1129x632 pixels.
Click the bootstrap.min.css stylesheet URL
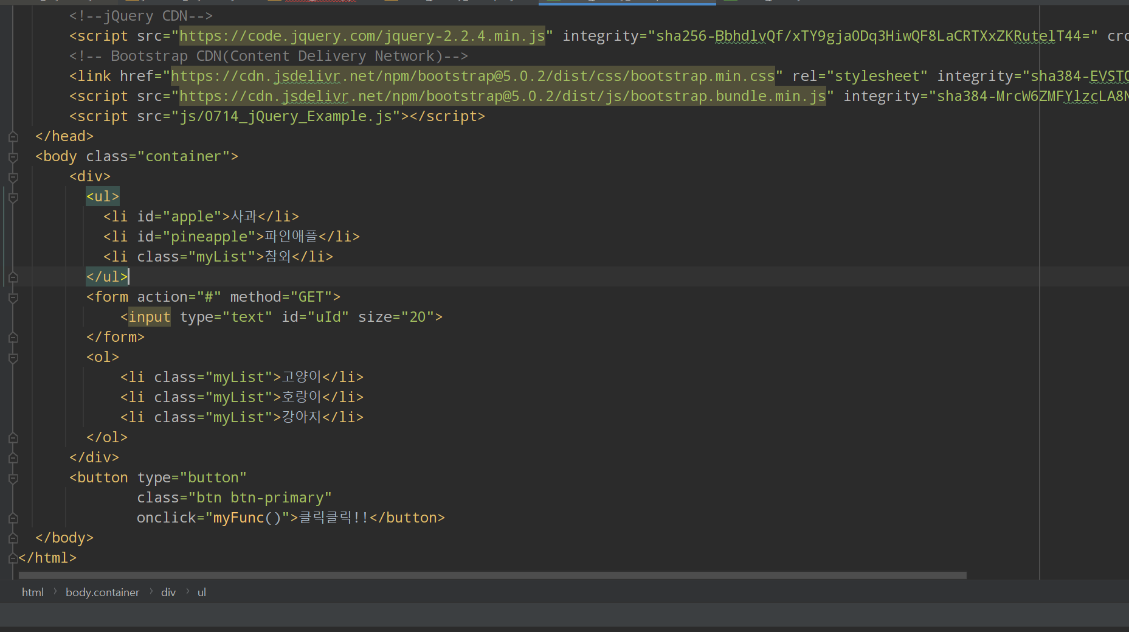(x=472, y=75)
